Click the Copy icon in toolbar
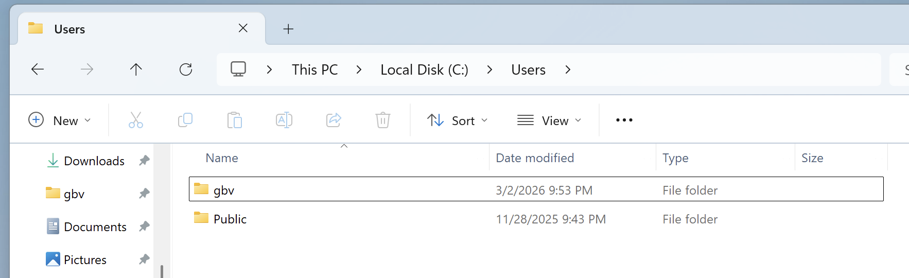909x278 pixels. [185, 120]
